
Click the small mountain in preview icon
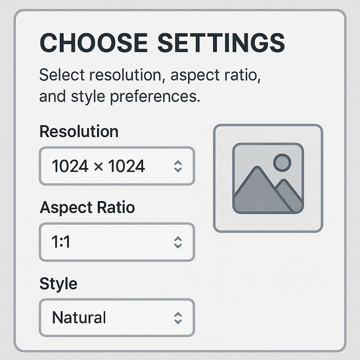pyautogui.click(x=290, y=194)
